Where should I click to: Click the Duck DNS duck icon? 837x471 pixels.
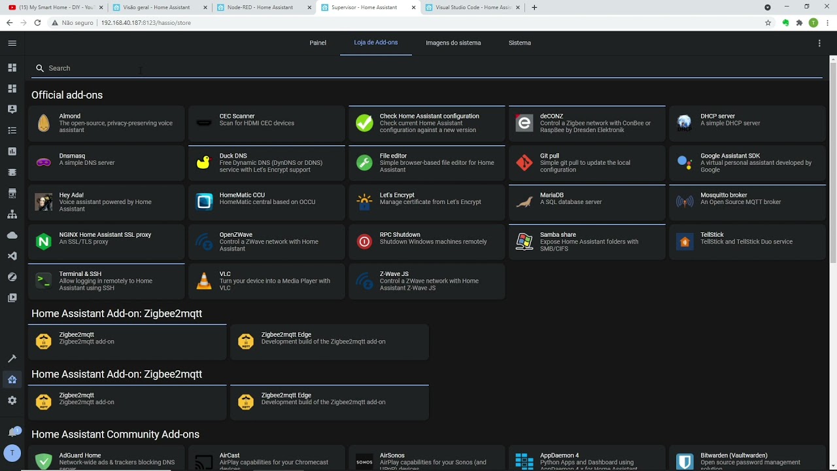point(204,163)
